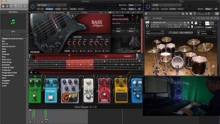Open the Init Preset dropdown

click(x=52, y=5)
